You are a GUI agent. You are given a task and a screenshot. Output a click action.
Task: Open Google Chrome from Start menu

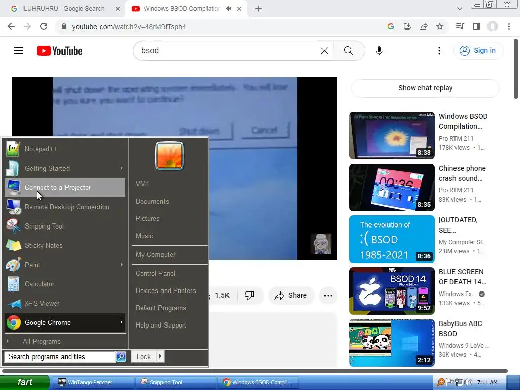click(x=65, y=322)
